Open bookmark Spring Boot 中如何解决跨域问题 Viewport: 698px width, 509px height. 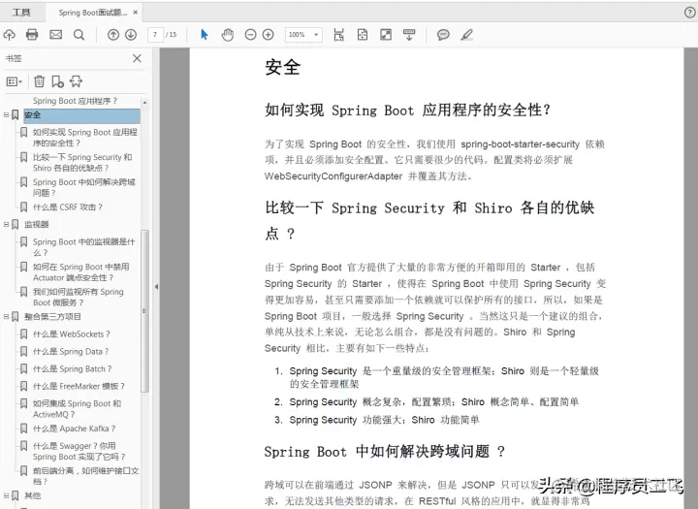(83, 187)
